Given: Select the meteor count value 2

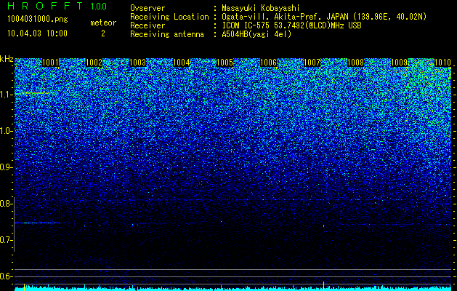Looking at the screenshot, I should pos(103,33).
